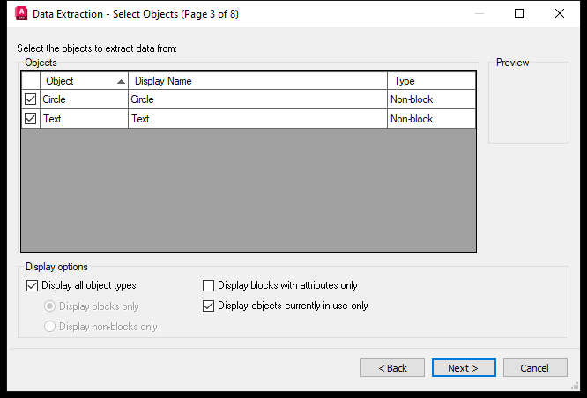The image size is (587, 398).
Task: Click the sort arrow in Object header
Action: pos(121,81)
